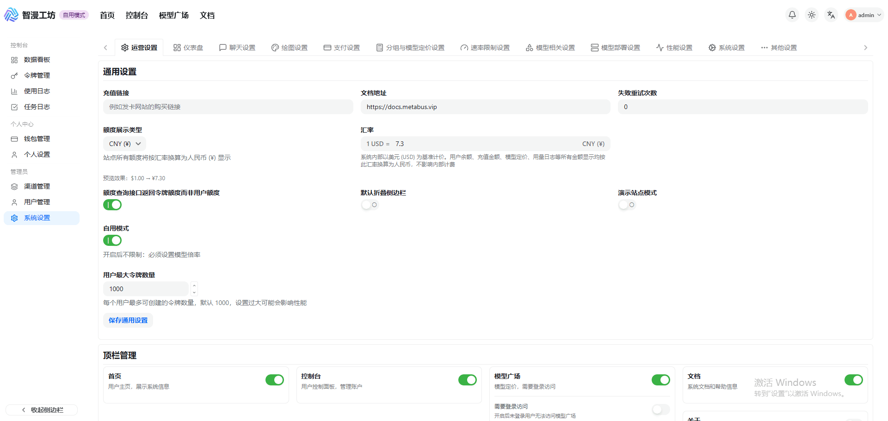Focus the 充值链接 input field

228,107
